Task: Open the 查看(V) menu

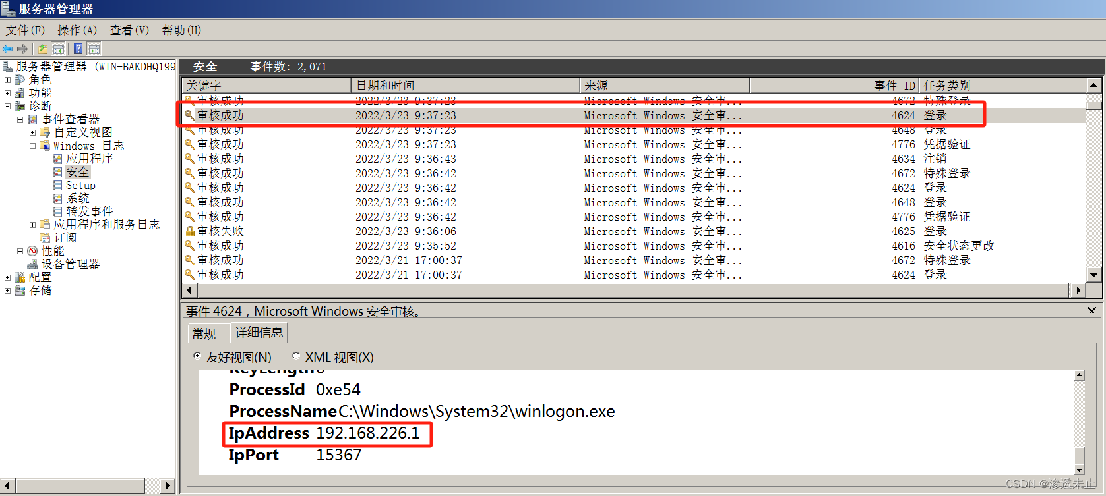Action: pos(129,30)
